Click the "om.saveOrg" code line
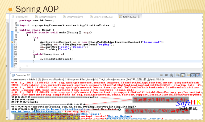The height and width of the screenshot is (122, 205). [64, 47]
